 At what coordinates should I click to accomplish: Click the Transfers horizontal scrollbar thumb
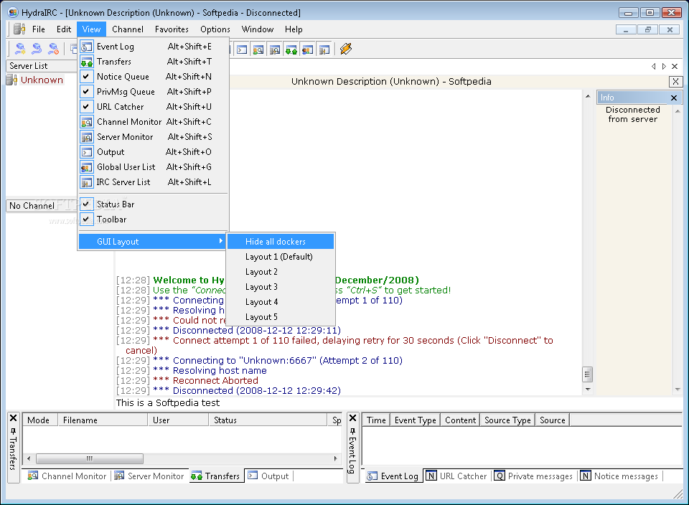[90, 458]
